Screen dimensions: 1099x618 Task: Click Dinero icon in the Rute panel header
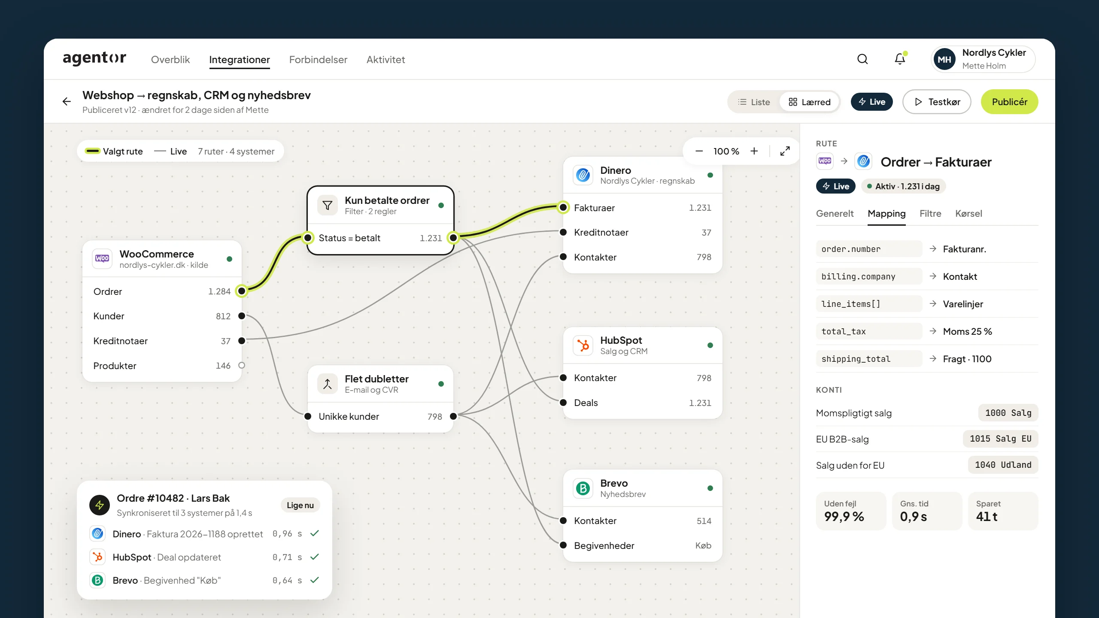(x=863, y=161)
